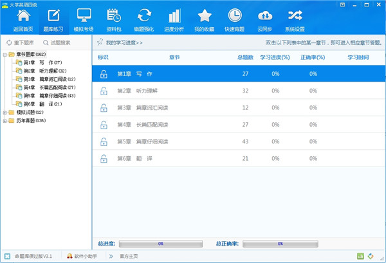Viewport: 386px width, 263px height.
Task: Select 第3章 篇章词汇阅读 in the tree
Action: click(50, 79)
